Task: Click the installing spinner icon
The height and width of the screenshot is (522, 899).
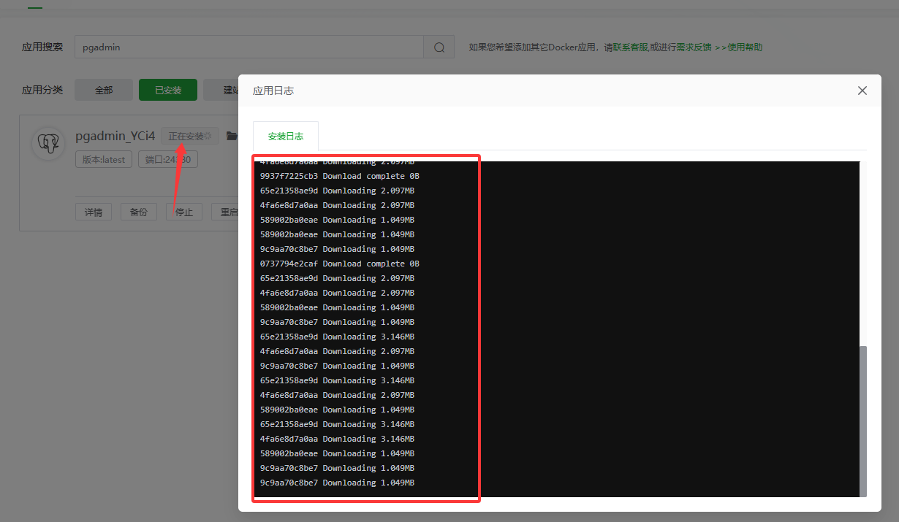Action: click(x=208, y=136)
